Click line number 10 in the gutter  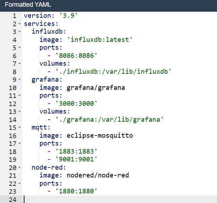click(13, 88)
